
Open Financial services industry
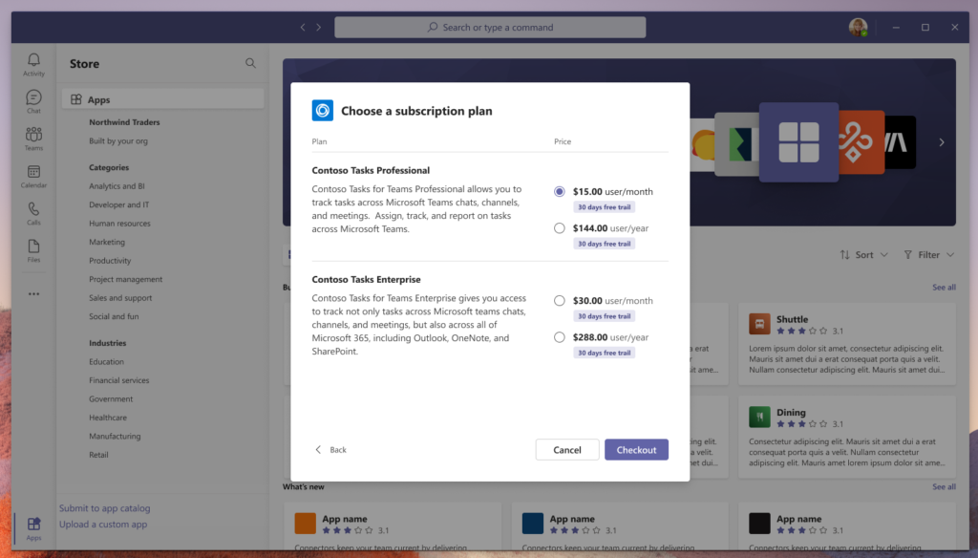[119, 380]
